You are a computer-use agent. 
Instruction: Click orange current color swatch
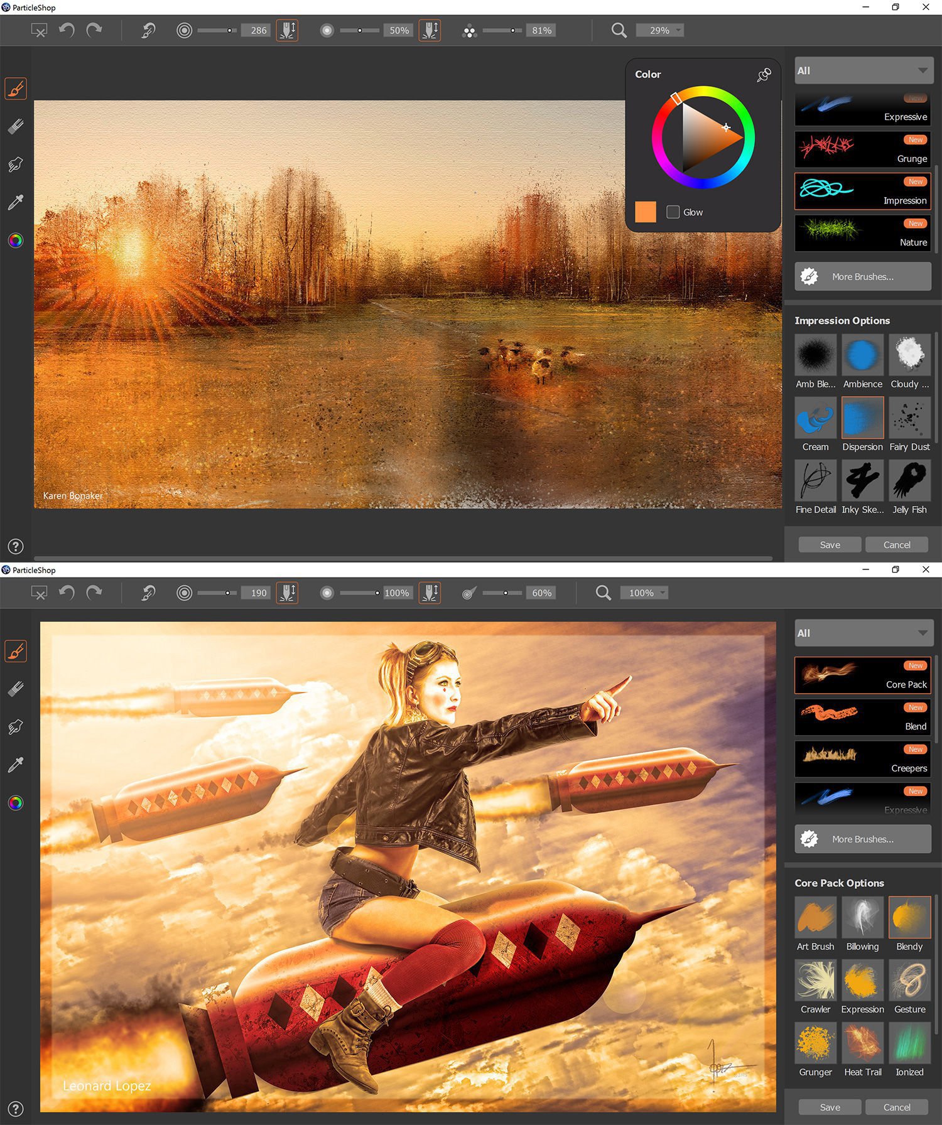pos(646,212)
